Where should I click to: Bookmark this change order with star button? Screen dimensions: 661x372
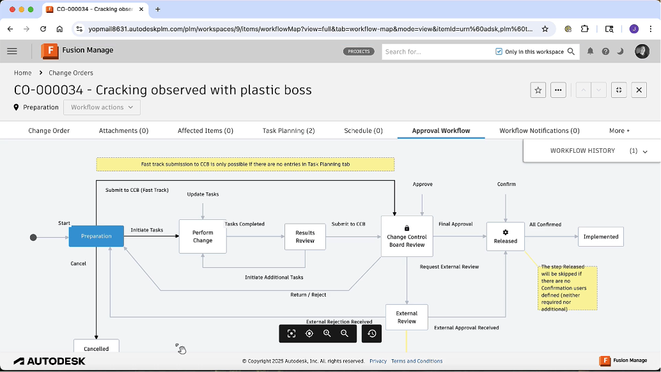click(538, 89)
